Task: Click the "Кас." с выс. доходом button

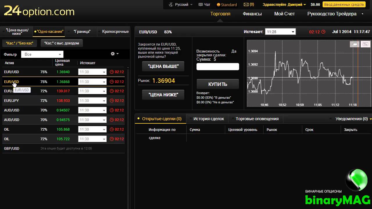Action: (x=62, y=43)
